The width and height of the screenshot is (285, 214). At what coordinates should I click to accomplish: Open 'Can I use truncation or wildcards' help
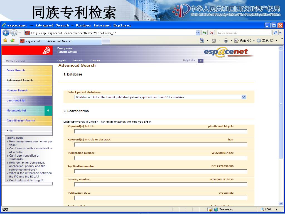click(x=24, y=157)
